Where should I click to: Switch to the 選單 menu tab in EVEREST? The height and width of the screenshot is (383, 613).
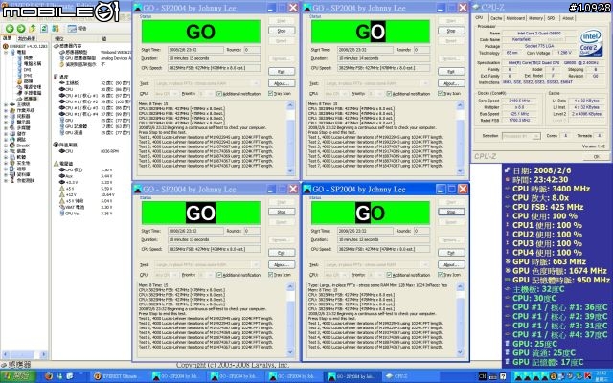click(8, 38)
